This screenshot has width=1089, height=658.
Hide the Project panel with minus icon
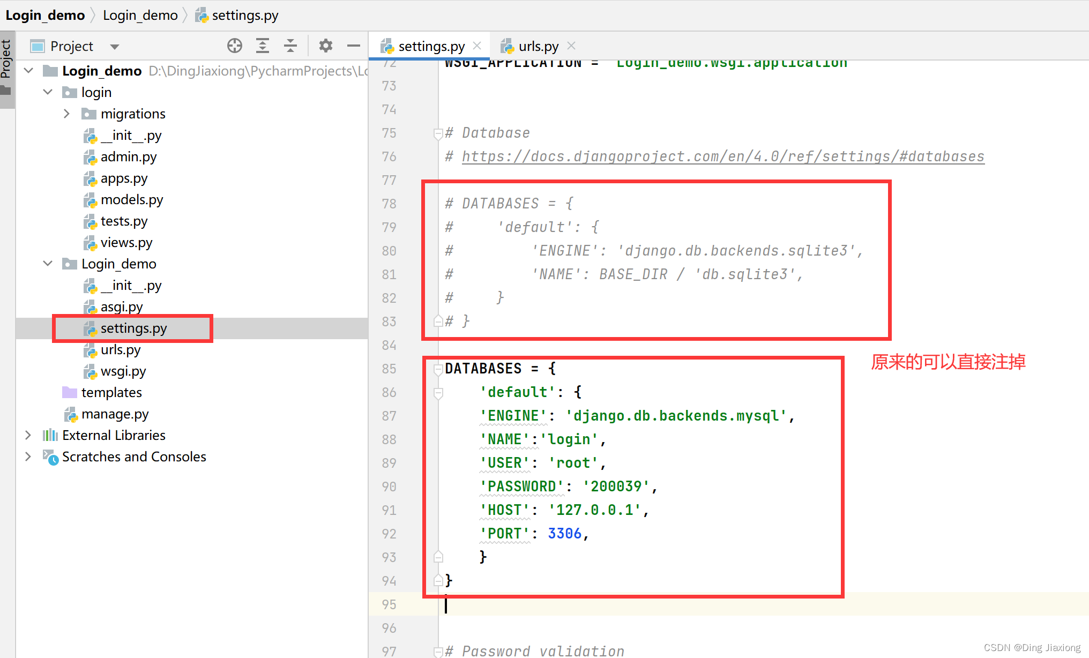tap(353, 46)
